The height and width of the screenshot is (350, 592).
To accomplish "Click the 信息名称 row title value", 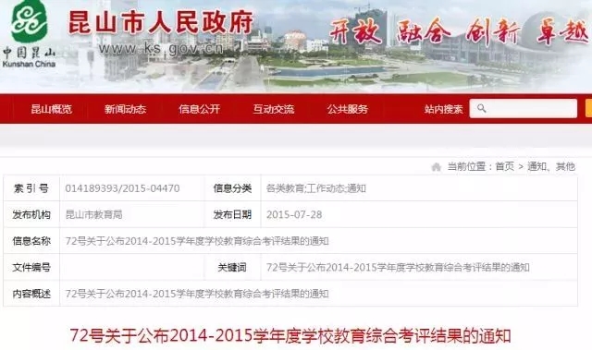I will (197, 241).
